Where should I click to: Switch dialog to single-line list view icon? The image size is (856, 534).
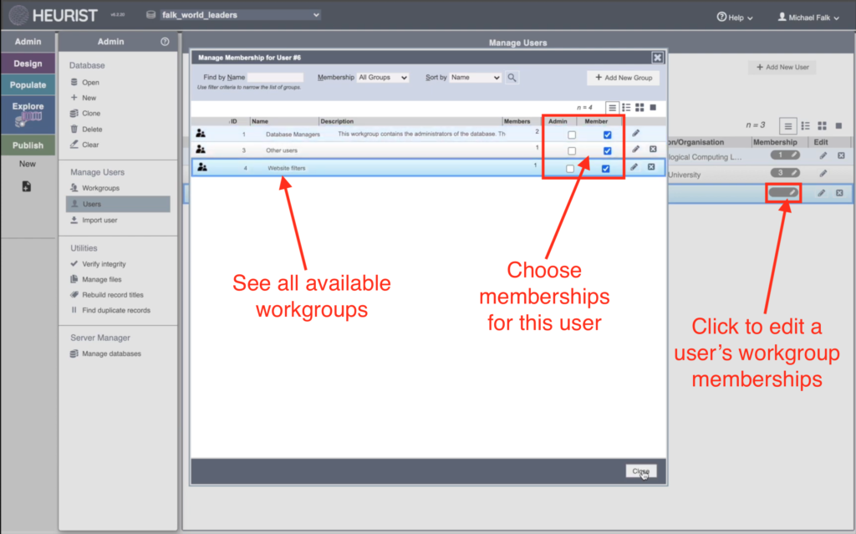[x=612, y=108]
